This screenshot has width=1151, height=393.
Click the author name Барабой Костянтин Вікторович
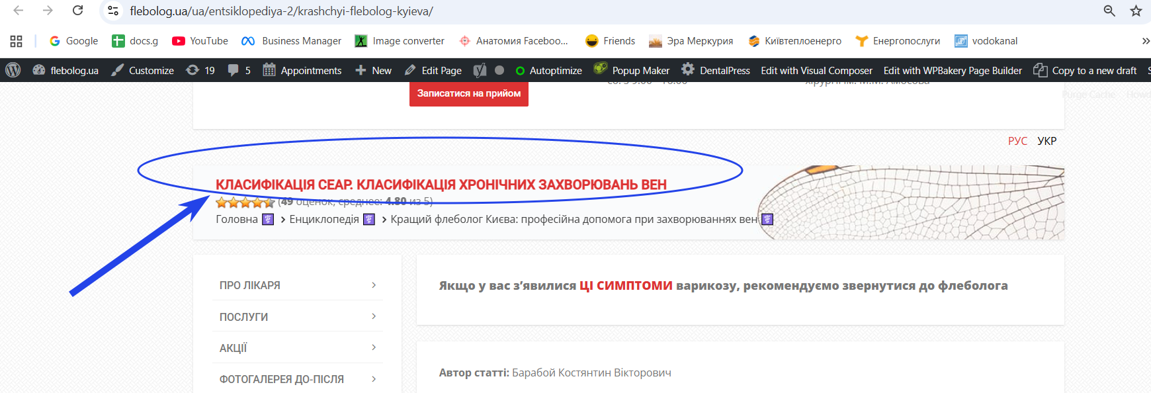(x=591, y=372)
